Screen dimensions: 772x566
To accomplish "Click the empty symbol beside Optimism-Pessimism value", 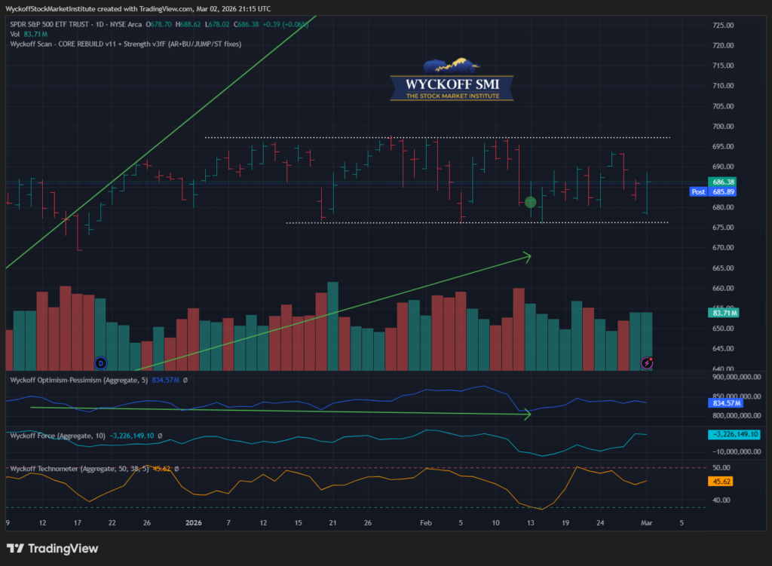I will pyautogui.click(x=185, y=381).
